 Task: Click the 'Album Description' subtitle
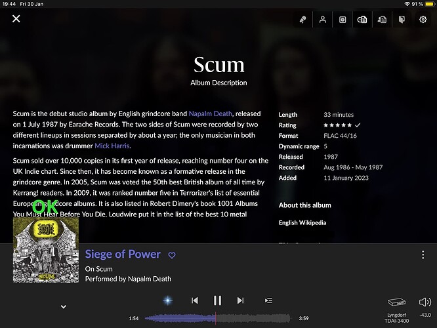click(x=218, y=83)
